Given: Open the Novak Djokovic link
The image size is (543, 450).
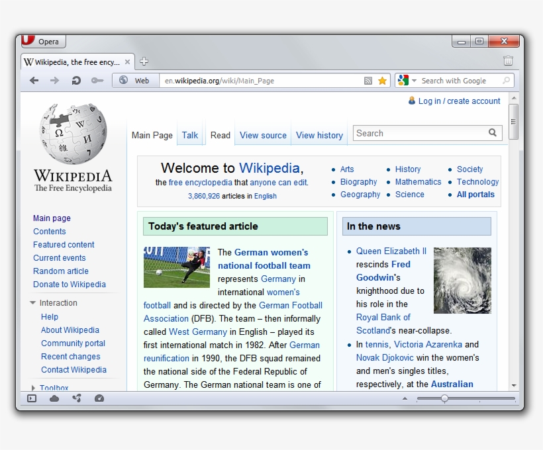Looking at the screenshot, I should 385,357.
